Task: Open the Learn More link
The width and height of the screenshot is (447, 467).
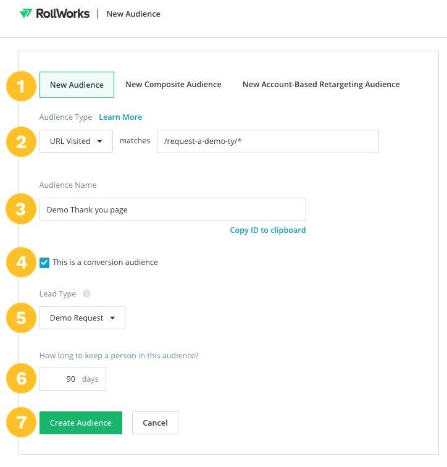Action: (x=120, y=117)
